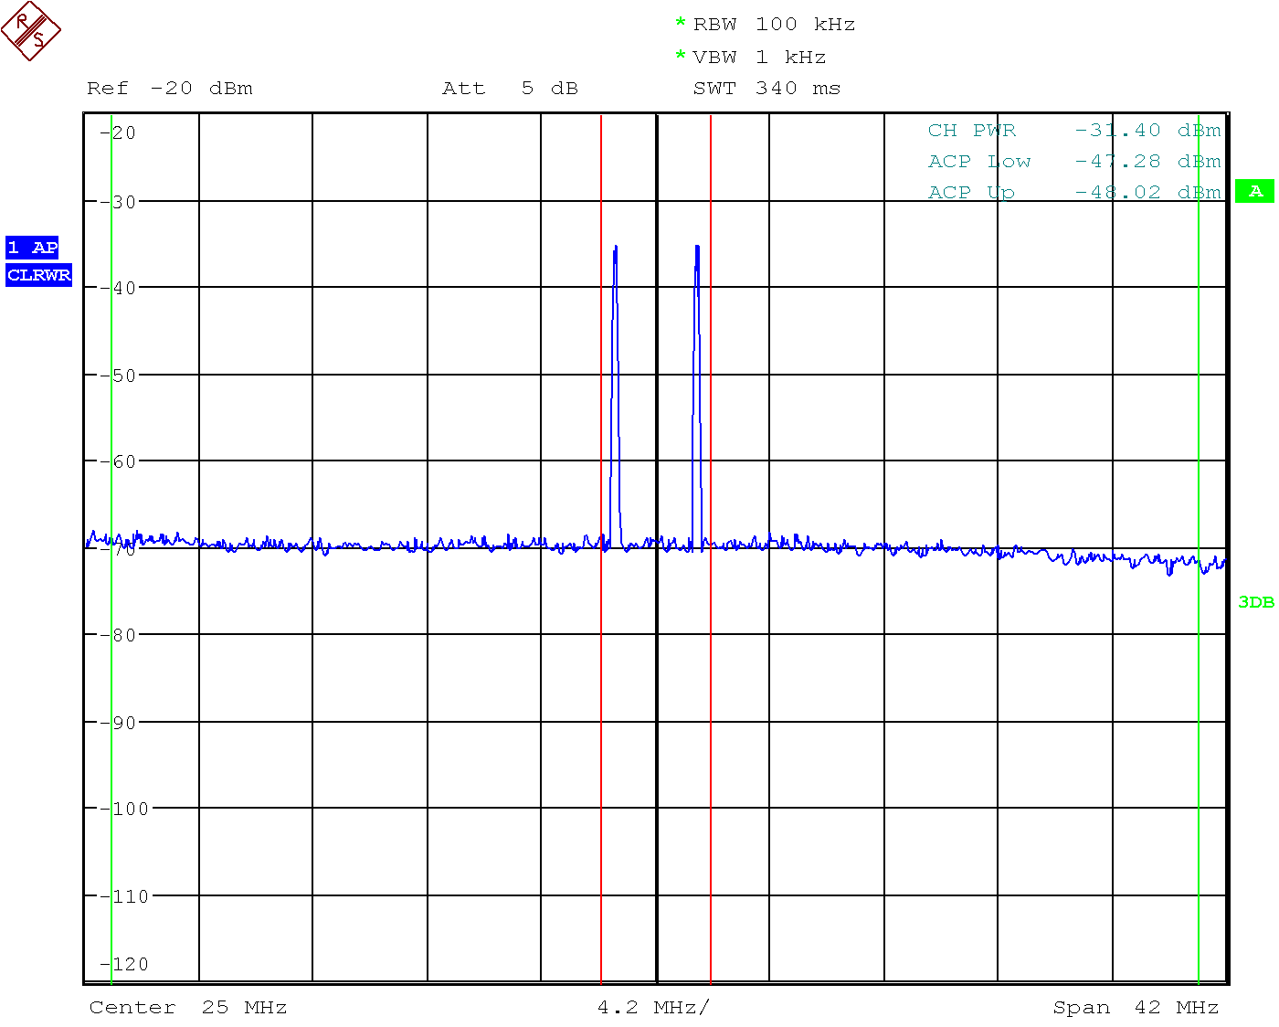Click the 4.2 MHz/ per-division label
Viewport: 1279px width, 1027px height.
(653, 1008)
